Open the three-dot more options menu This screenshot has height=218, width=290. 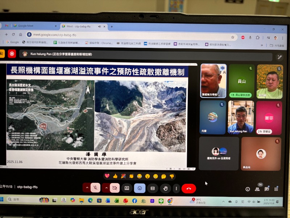pos(176,188)
